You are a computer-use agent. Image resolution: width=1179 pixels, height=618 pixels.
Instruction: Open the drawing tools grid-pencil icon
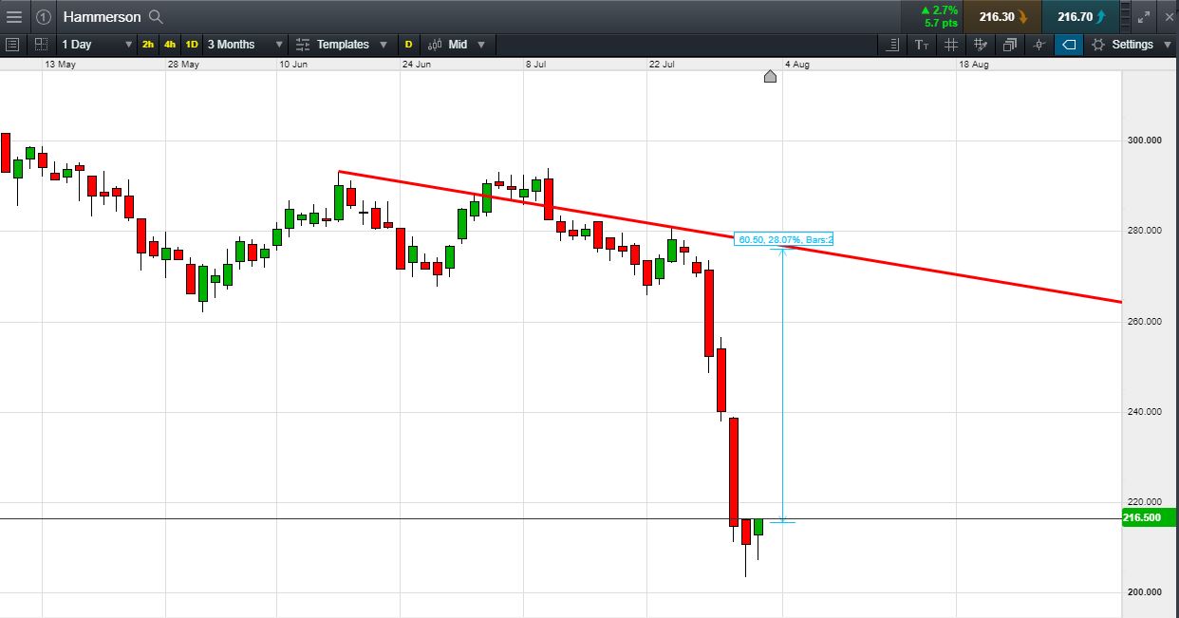pyautogui.click(x=981, y=45)
